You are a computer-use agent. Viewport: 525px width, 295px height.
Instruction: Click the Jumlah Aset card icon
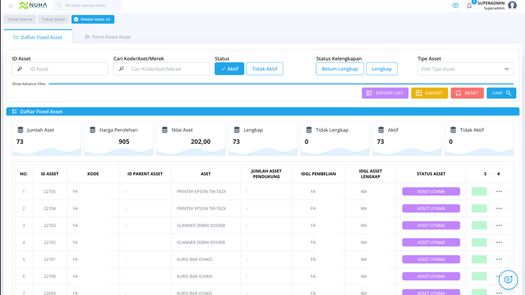point(20,130)
